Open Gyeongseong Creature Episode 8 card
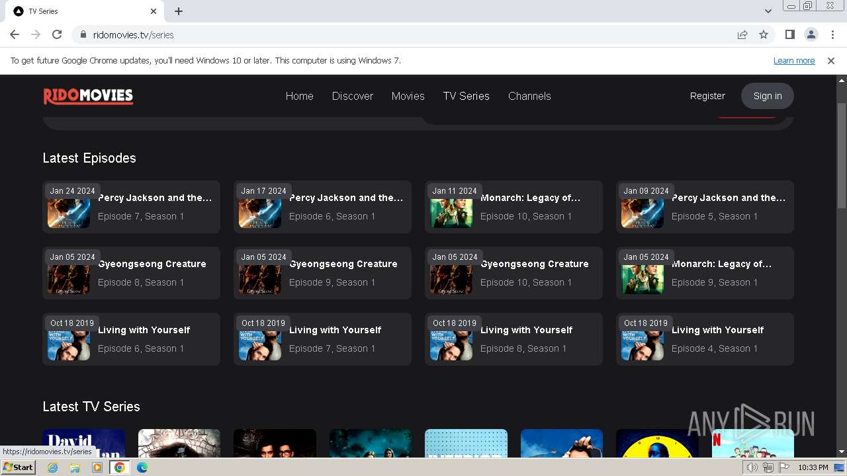Viewport: 847px width, 476px height. (131, 273)
